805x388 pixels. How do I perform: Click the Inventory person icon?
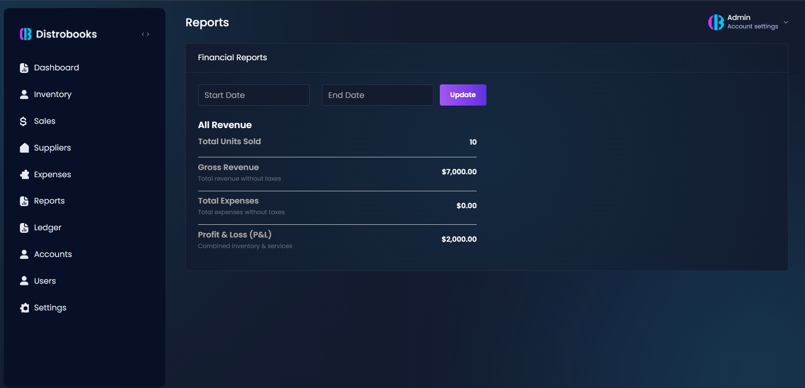pyautogui.click(x=24, y=95)
